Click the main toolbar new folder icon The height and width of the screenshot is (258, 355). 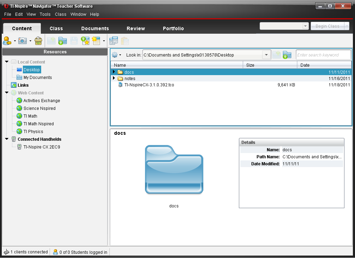click(63, 41)
